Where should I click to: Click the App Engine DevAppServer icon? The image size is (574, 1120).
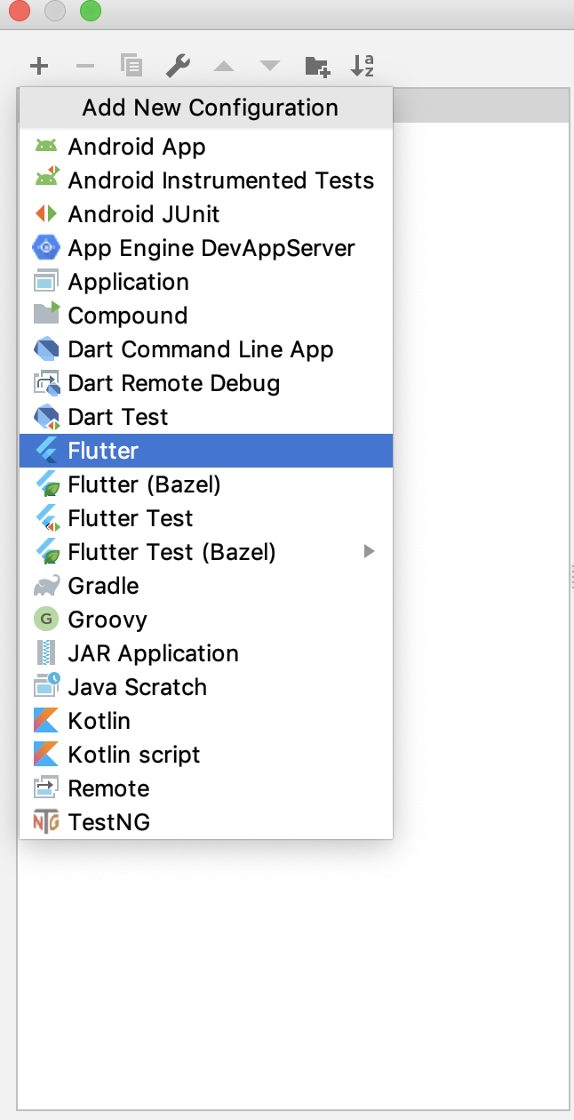pos(45,248)
